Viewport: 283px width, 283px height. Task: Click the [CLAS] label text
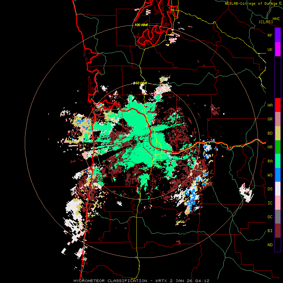pyautogui.click(x=266, y=22)
